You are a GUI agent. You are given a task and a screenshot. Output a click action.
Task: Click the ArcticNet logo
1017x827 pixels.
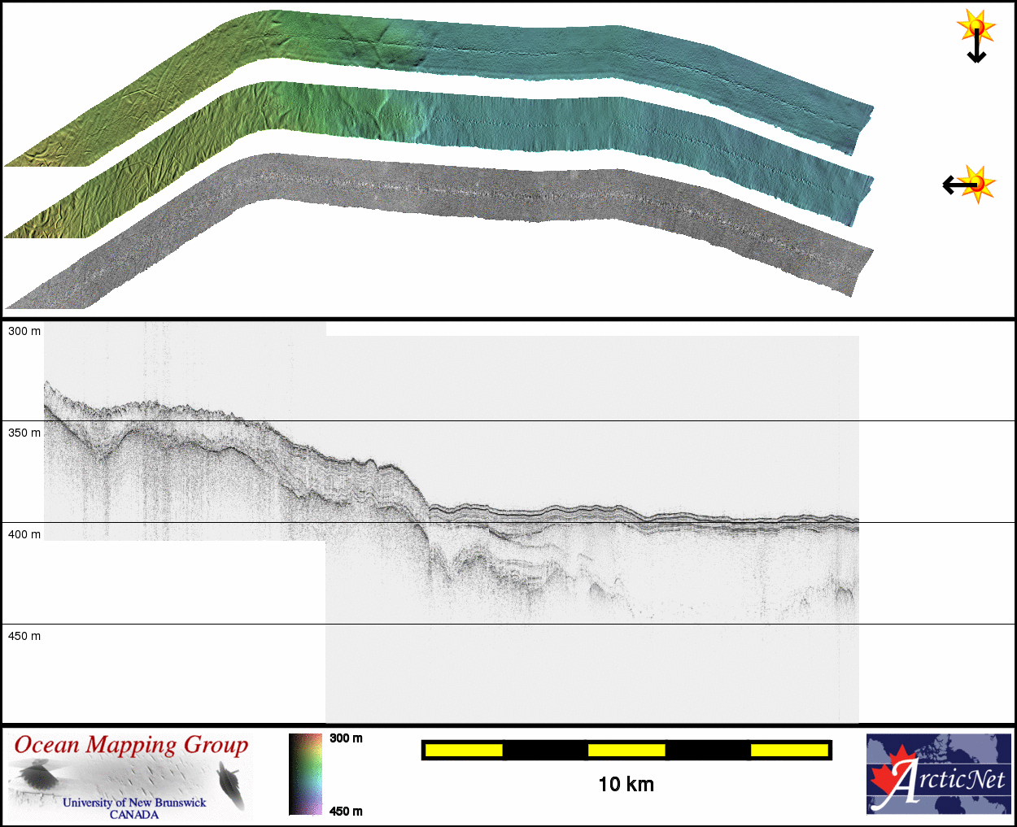(x=938, y=774)
